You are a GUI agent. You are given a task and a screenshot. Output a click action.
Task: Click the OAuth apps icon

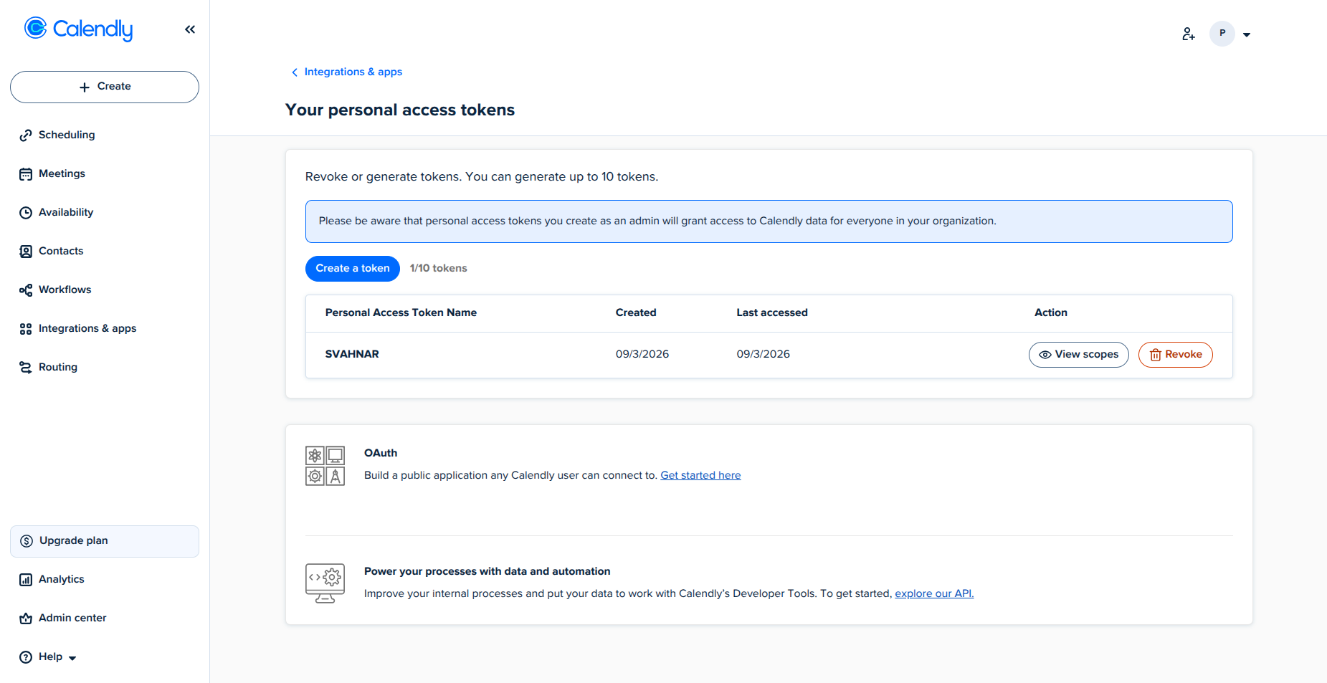point(325,466)
